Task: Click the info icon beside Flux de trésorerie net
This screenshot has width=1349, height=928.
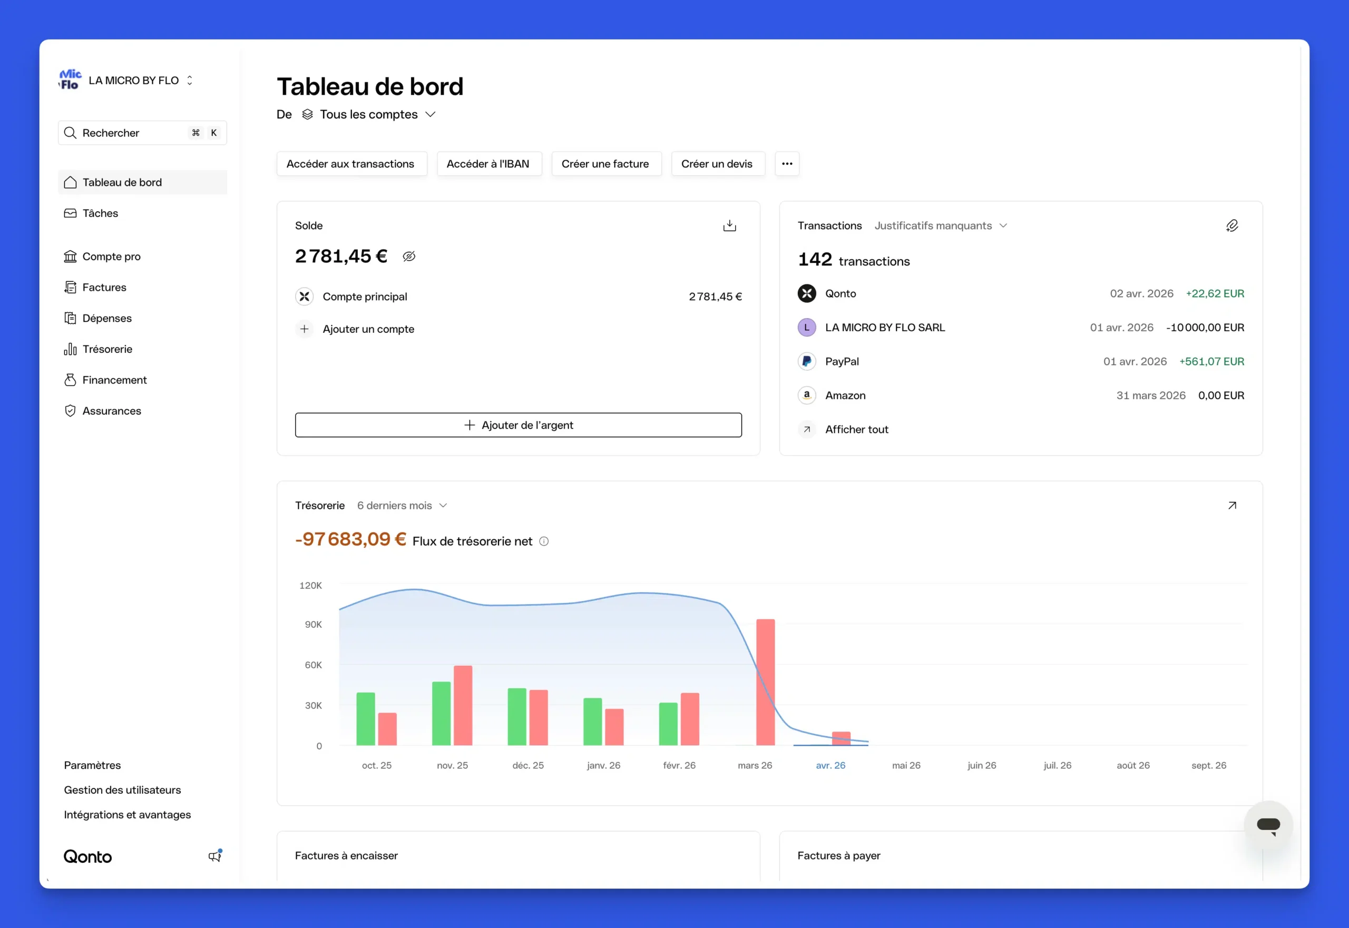Action: (544, 541)
